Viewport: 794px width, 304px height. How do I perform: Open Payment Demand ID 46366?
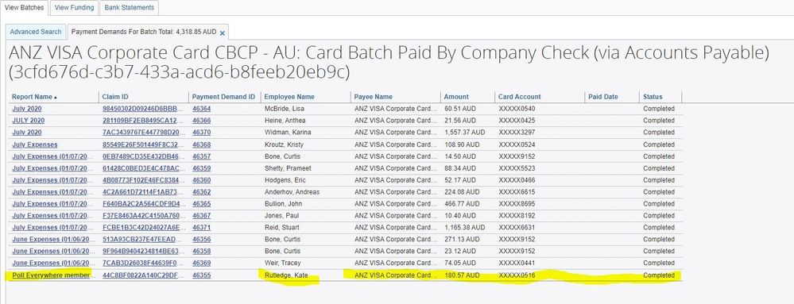202,121
